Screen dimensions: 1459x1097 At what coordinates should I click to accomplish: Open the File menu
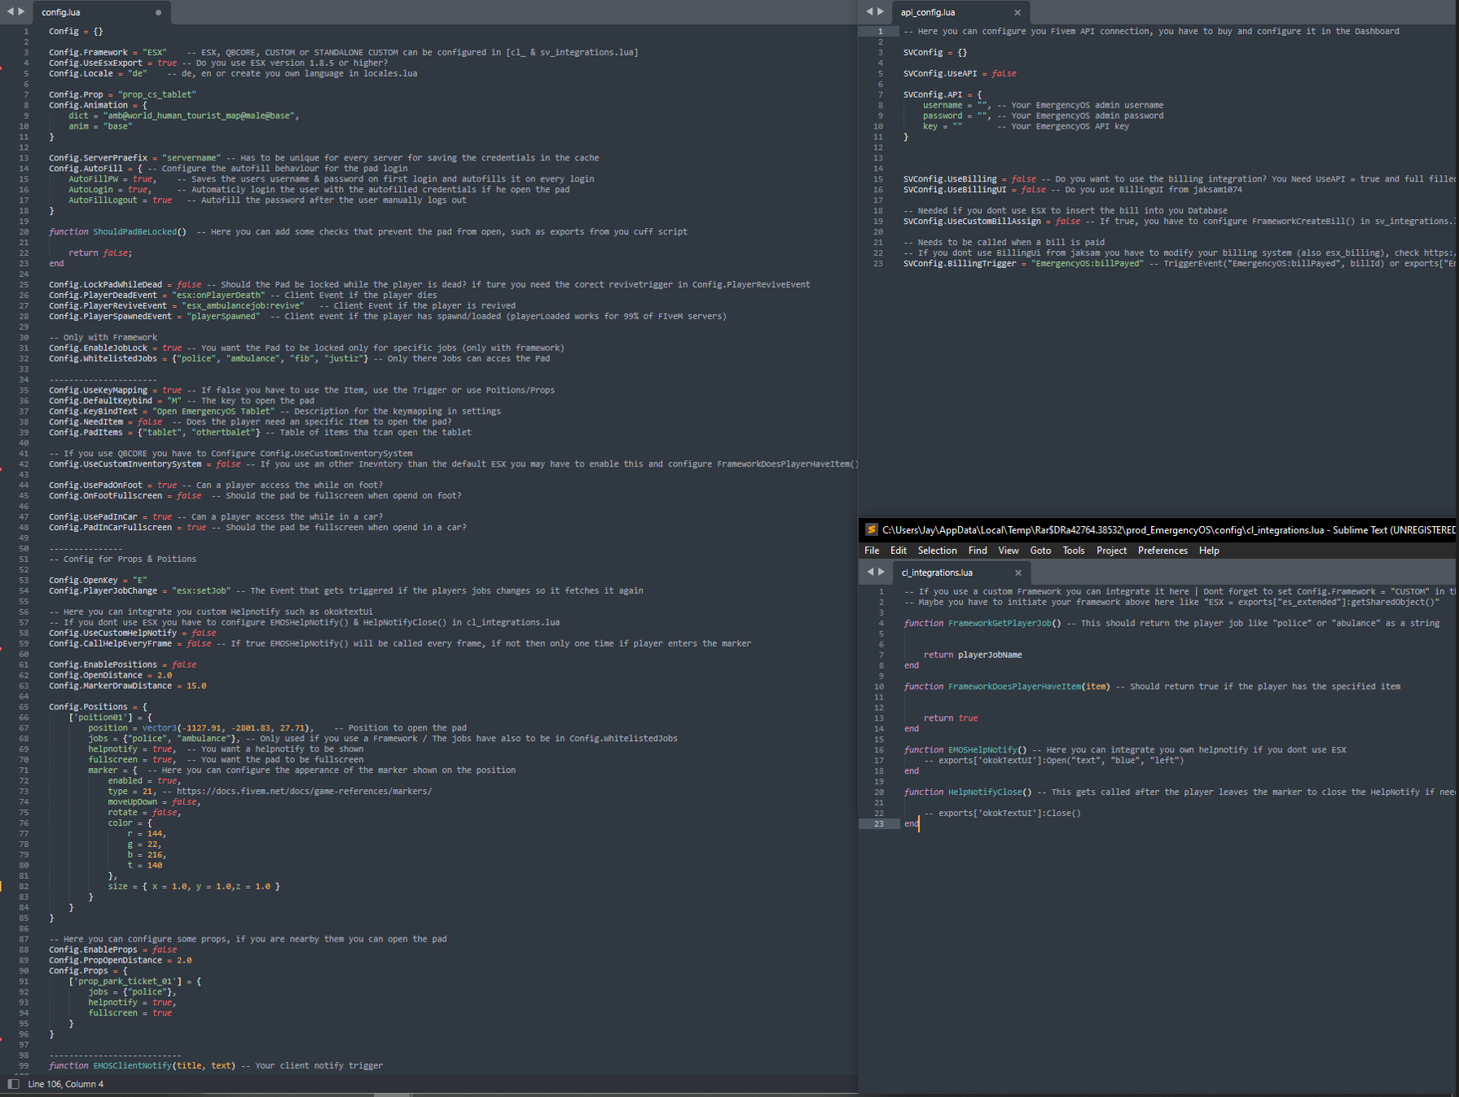[872, 551]
